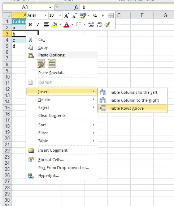Screen dimensions: 174x206
Task: Apply percent style
Action: tap(95, 16)
